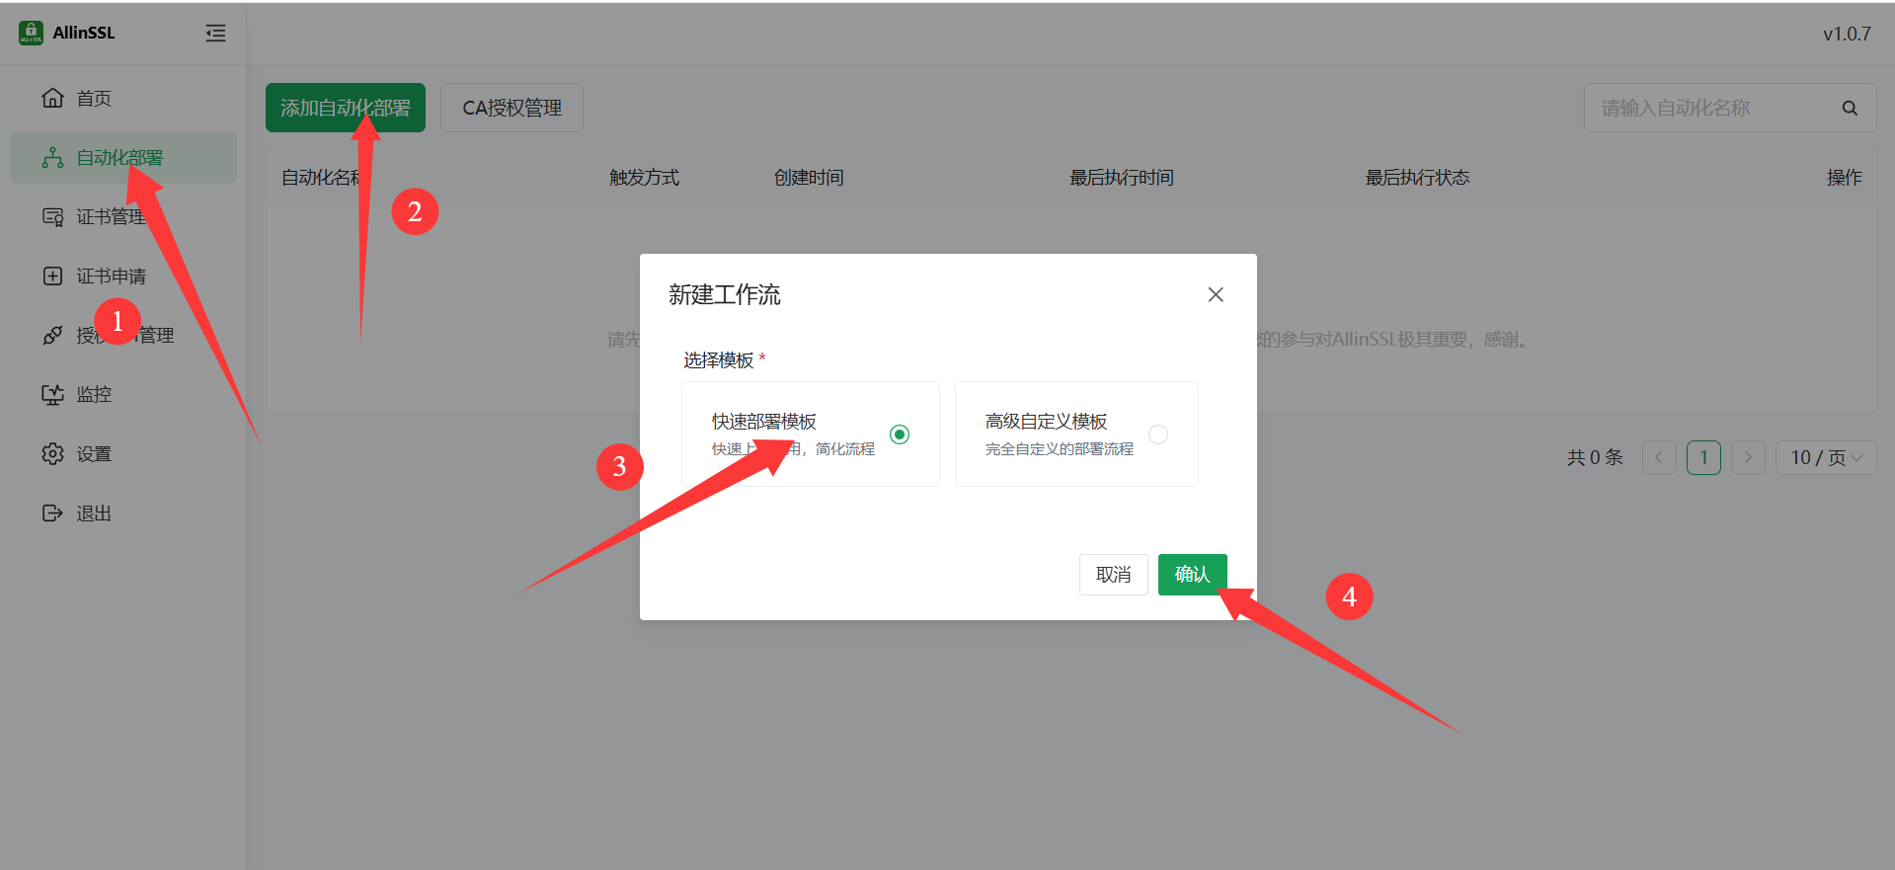The width and height of the screenshot is (1895, 870).
Task: Select the 高级自定义模板 radio button
Action: [1158, 435]
